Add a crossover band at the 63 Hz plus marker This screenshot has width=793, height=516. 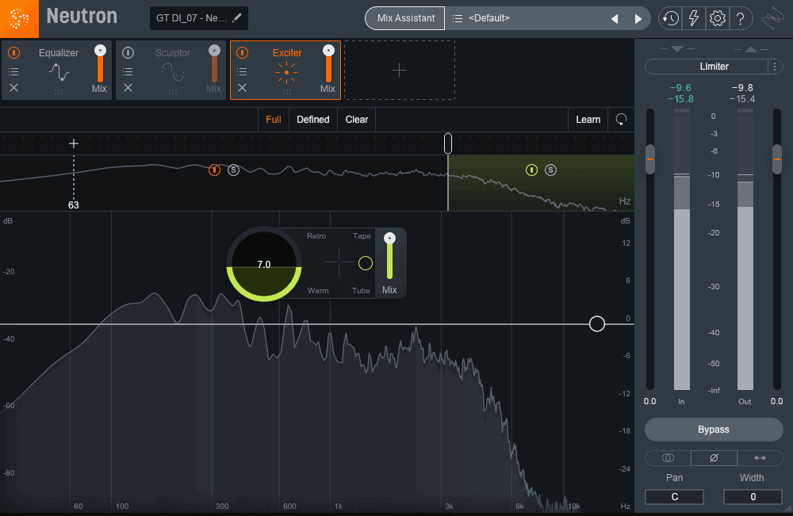point(74,143)
